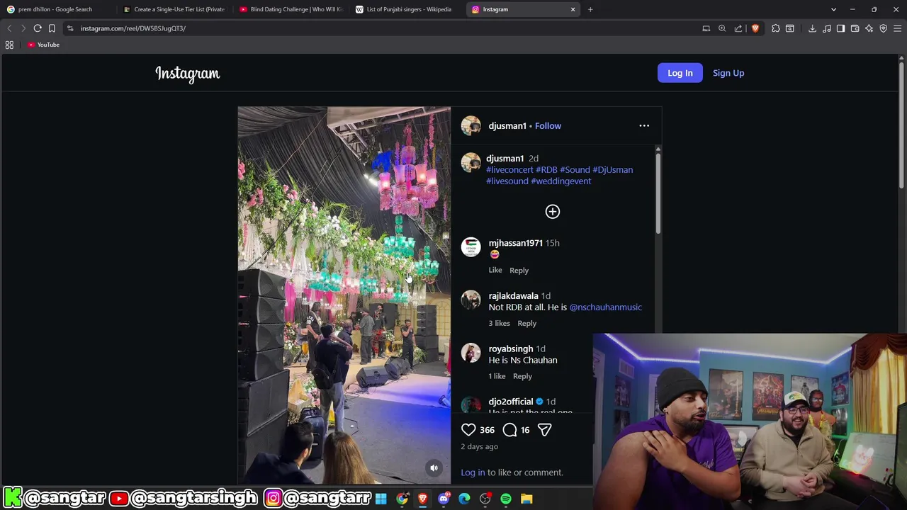Close the Instagram tab

coord(573,9)
